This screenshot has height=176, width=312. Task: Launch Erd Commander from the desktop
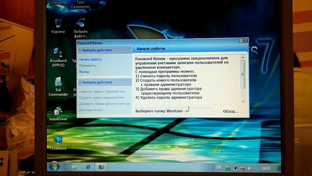[58, 87]
